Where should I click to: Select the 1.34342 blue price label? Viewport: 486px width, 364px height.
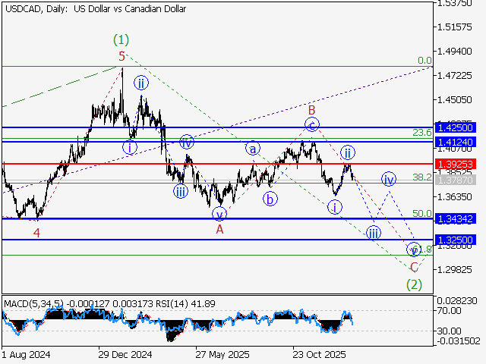[455, 219]
